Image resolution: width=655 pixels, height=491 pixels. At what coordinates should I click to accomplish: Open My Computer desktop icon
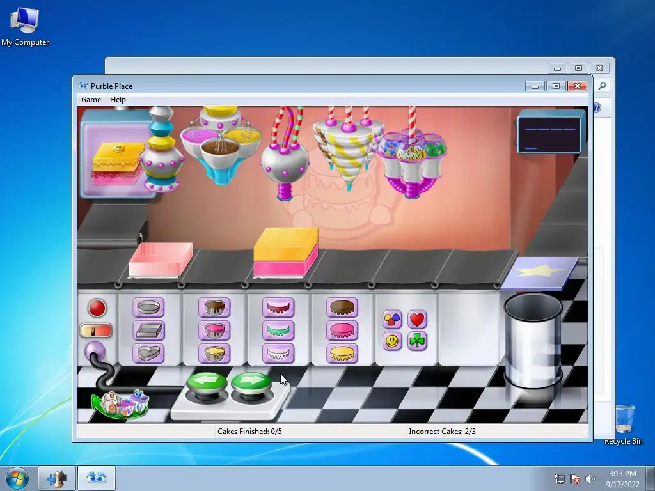click(x=25, y=26)
